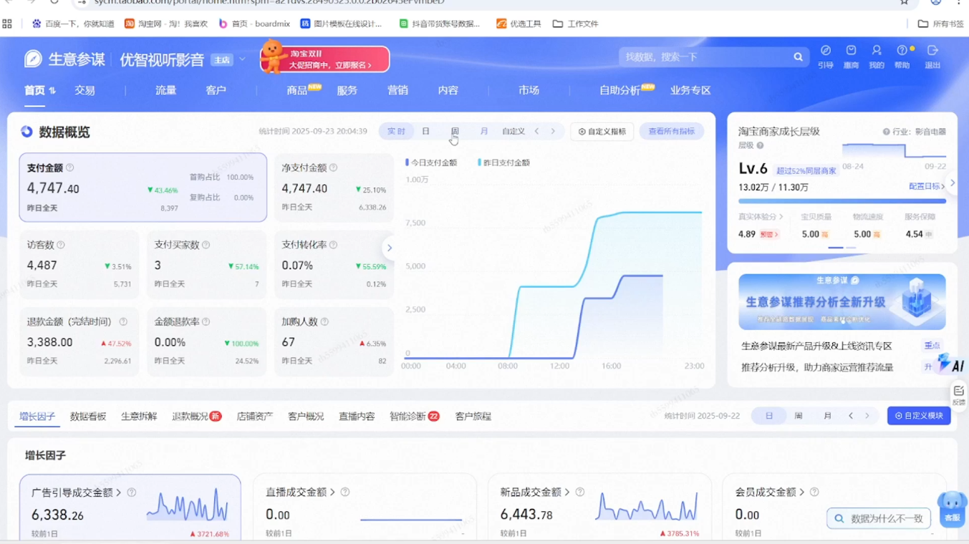The height and width of the screenshot is (544, 969).
Task: Open the 客服 robot assistant icon
Action: tap(952, 508)
